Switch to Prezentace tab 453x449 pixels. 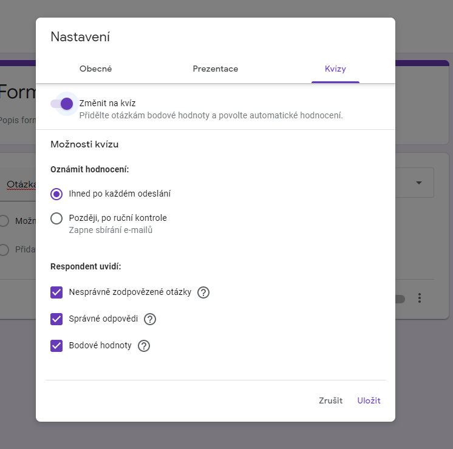(216, 69)
